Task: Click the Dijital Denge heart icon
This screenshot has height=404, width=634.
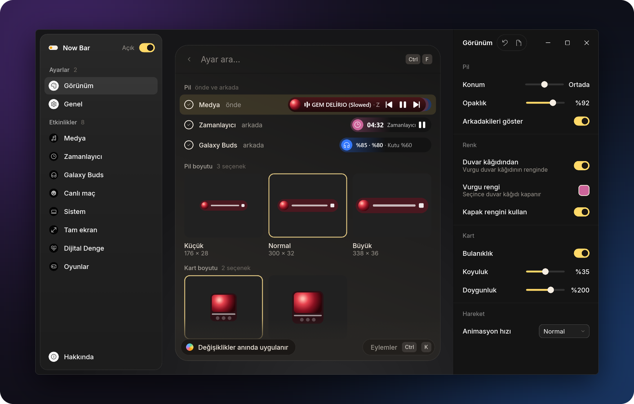Action: pos(54,248)
